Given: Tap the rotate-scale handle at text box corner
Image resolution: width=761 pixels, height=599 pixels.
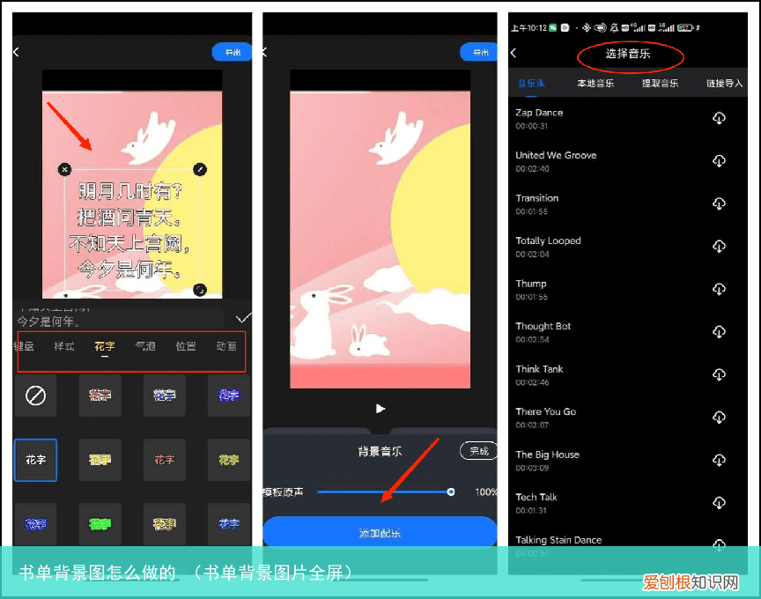Looking at the screenshot, I should click(200, 290).
